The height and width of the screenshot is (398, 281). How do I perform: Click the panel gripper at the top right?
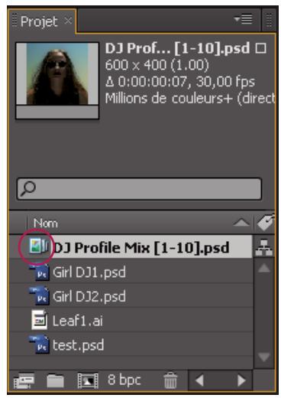coord(269,20)
